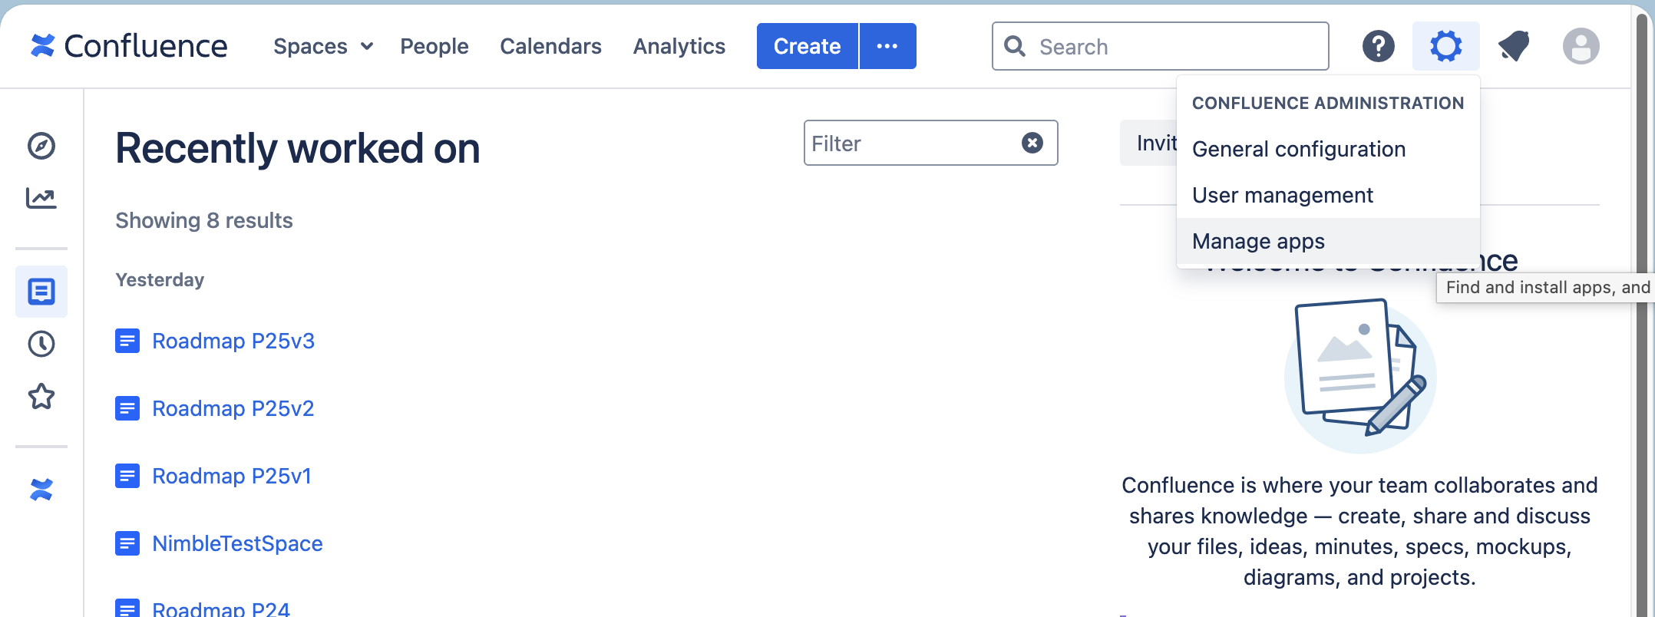
Task: Select Manage apps from the admin menu
Action: point(1257,241)
